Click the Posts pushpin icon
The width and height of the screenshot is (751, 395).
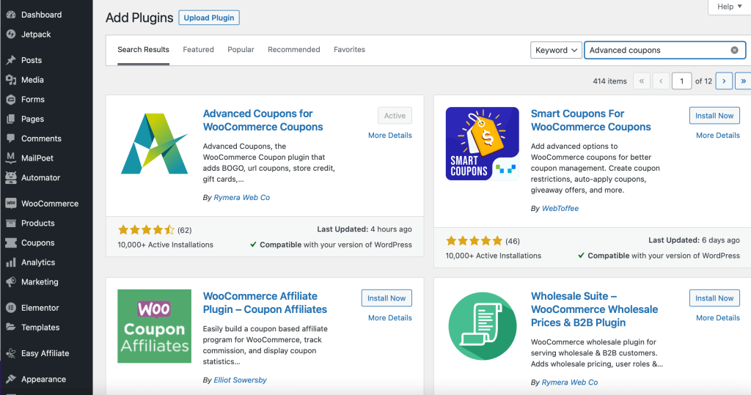point(10,60)
